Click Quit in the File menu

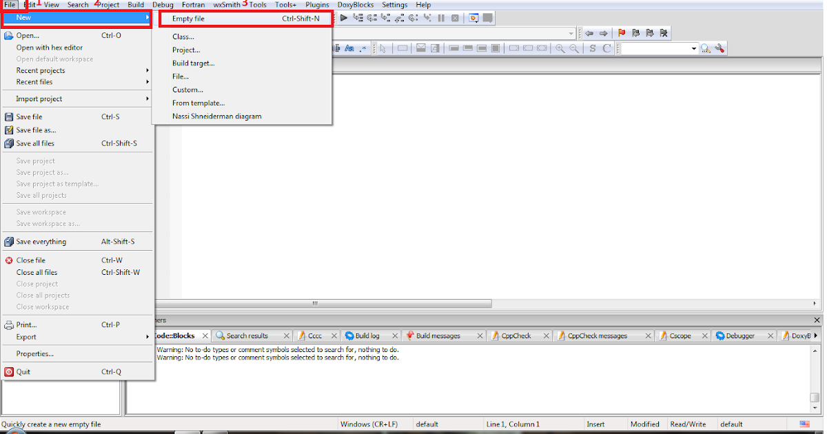[x=24, y=371]
